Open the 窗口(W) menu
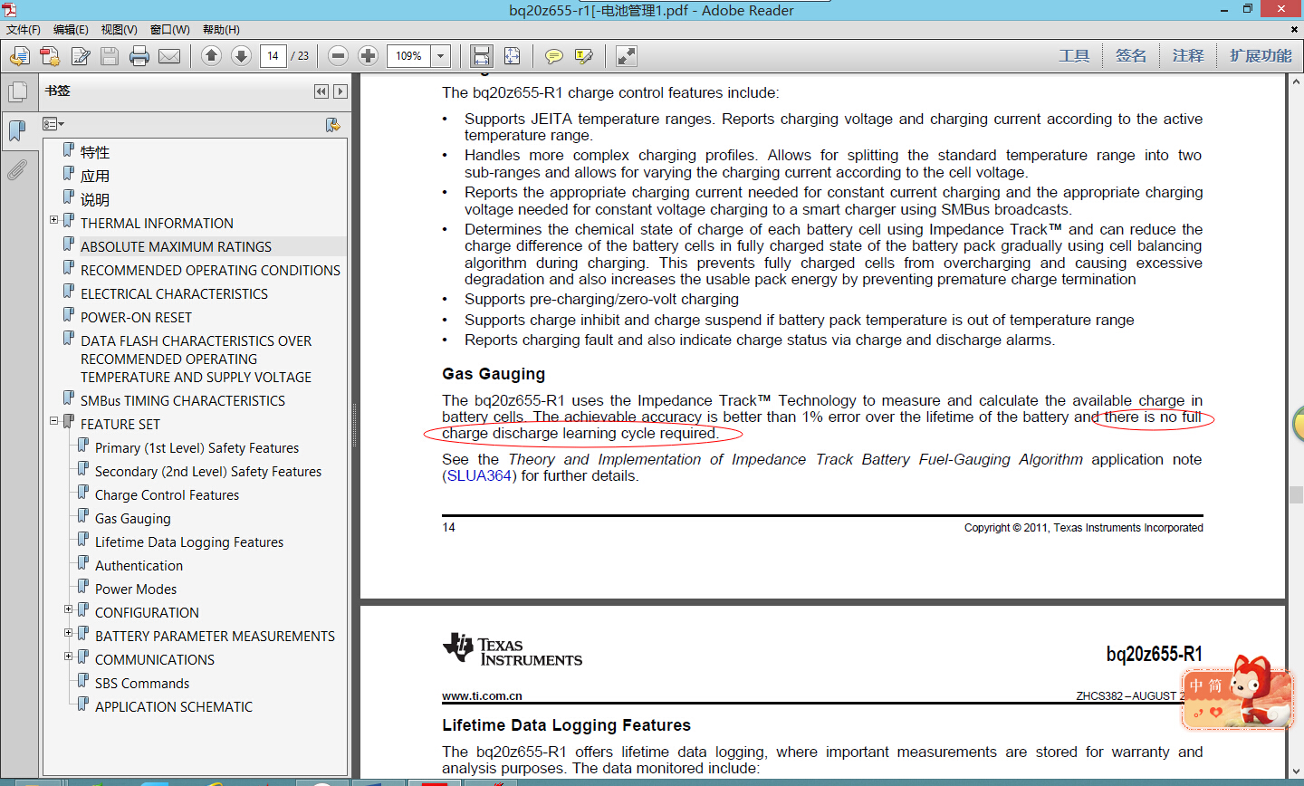Viewport: 1304px width, 786px height. coord(170,30)
